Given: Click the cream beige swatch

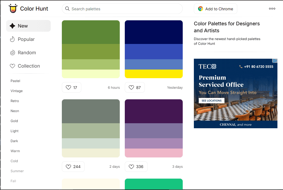Looking at the screenshot, I should (x=91, y=153).
